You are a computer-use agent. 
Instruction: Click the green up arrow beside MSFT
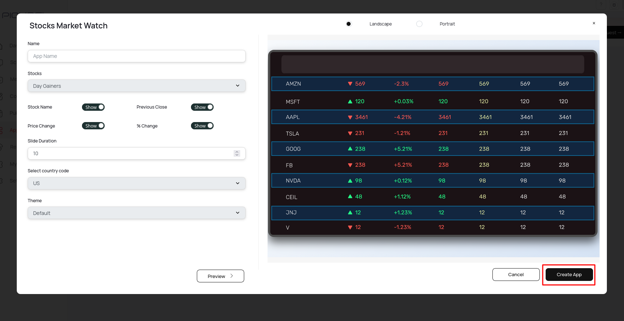tap(350, 101)
